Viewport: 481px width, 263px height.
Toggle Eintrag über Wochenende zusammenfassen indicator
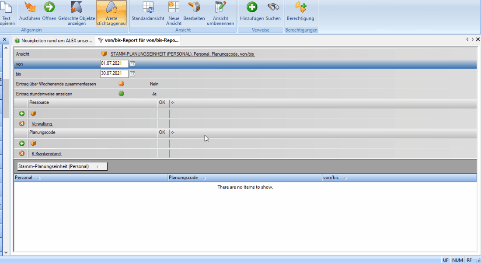point(121,84)
